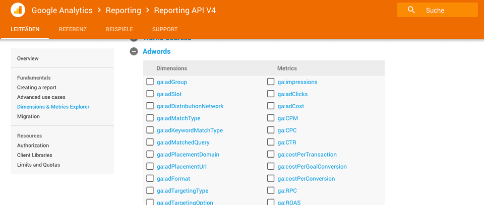Image resolution: width=484 pixels, height=205 pixels.
Task: Enable the ga:adGroup checkbox
Action: (x=150, y=82)
